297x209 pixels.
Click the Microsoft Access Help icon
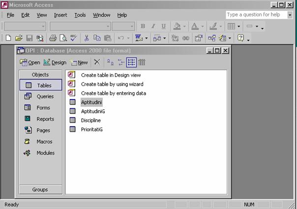(240, 38)
